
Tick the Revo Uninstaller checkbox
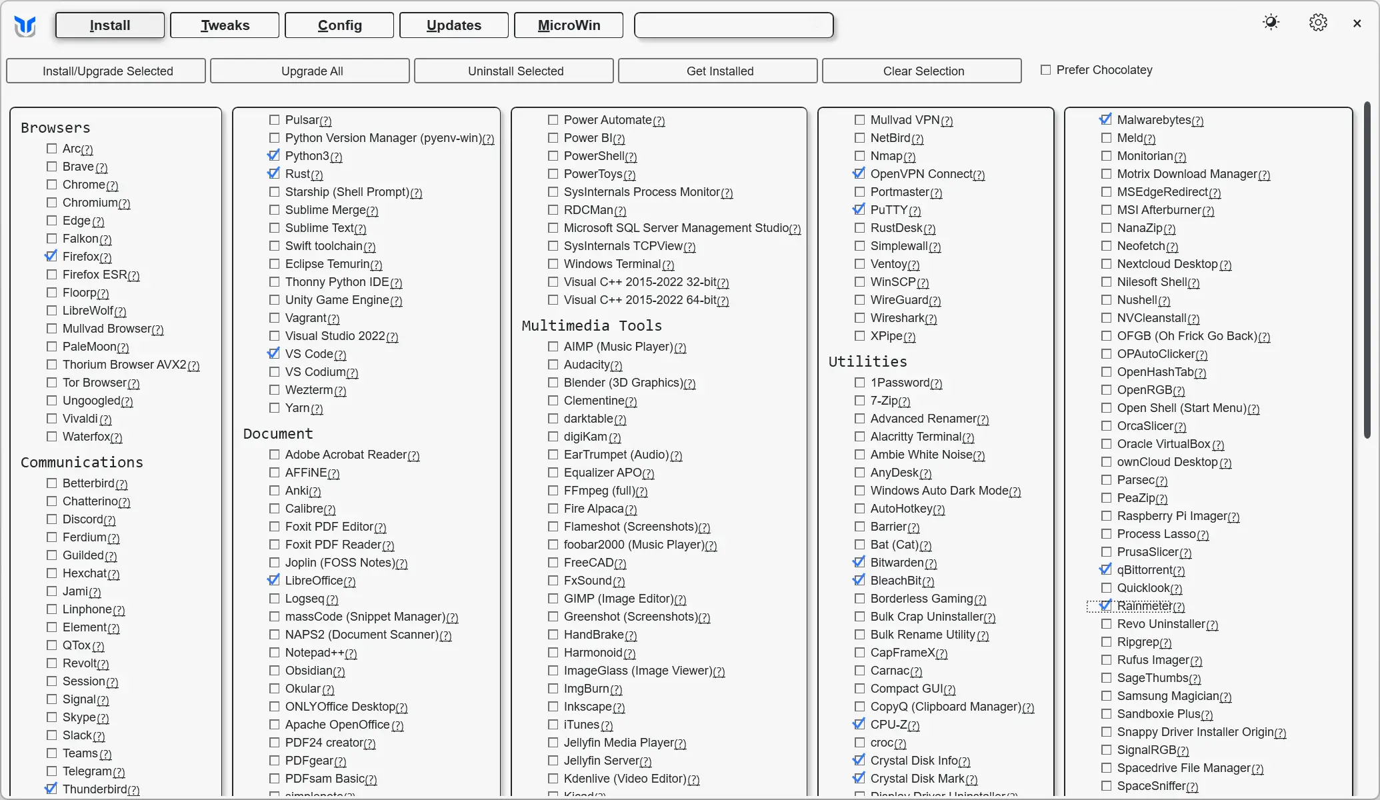point(1107,624)
